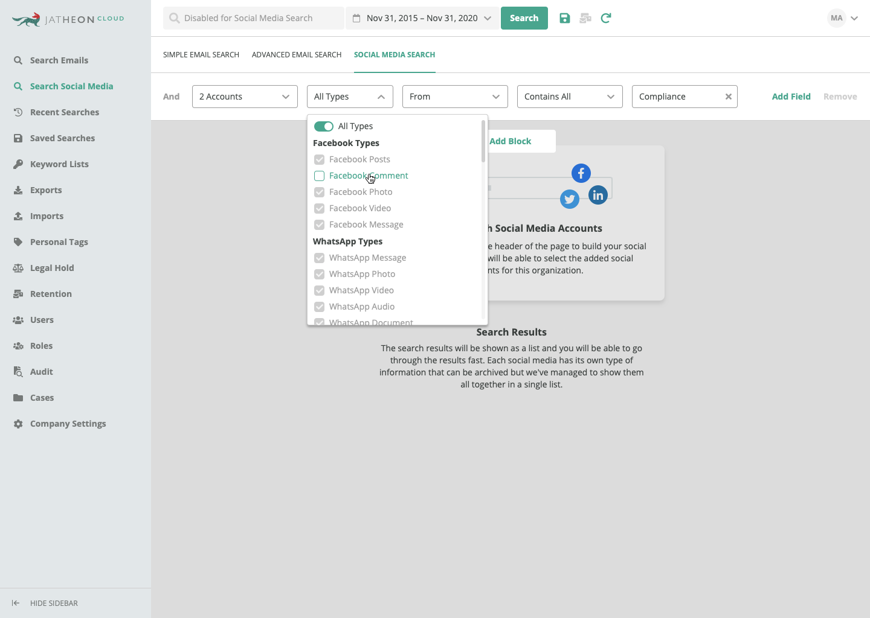Screen dimensions: 870x618
Task: Click the Saved Searches label
Action: (62, 138)
